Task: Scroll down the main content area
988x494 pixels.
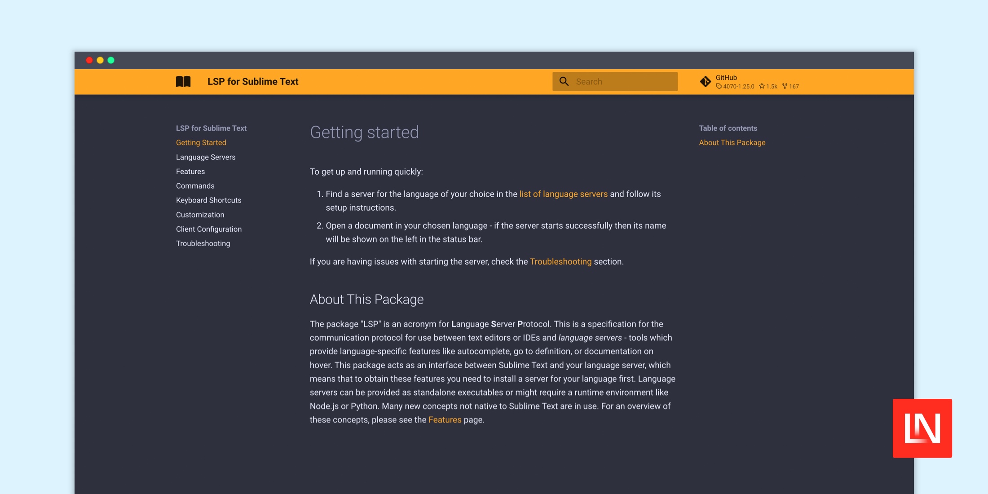Action: pos(494,283)
